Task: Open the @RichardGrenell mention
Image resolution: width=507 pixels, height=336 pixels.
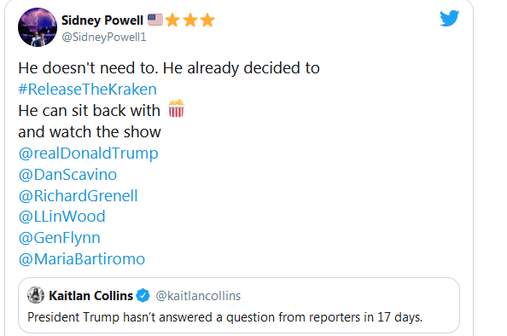Action: point(78,196)
